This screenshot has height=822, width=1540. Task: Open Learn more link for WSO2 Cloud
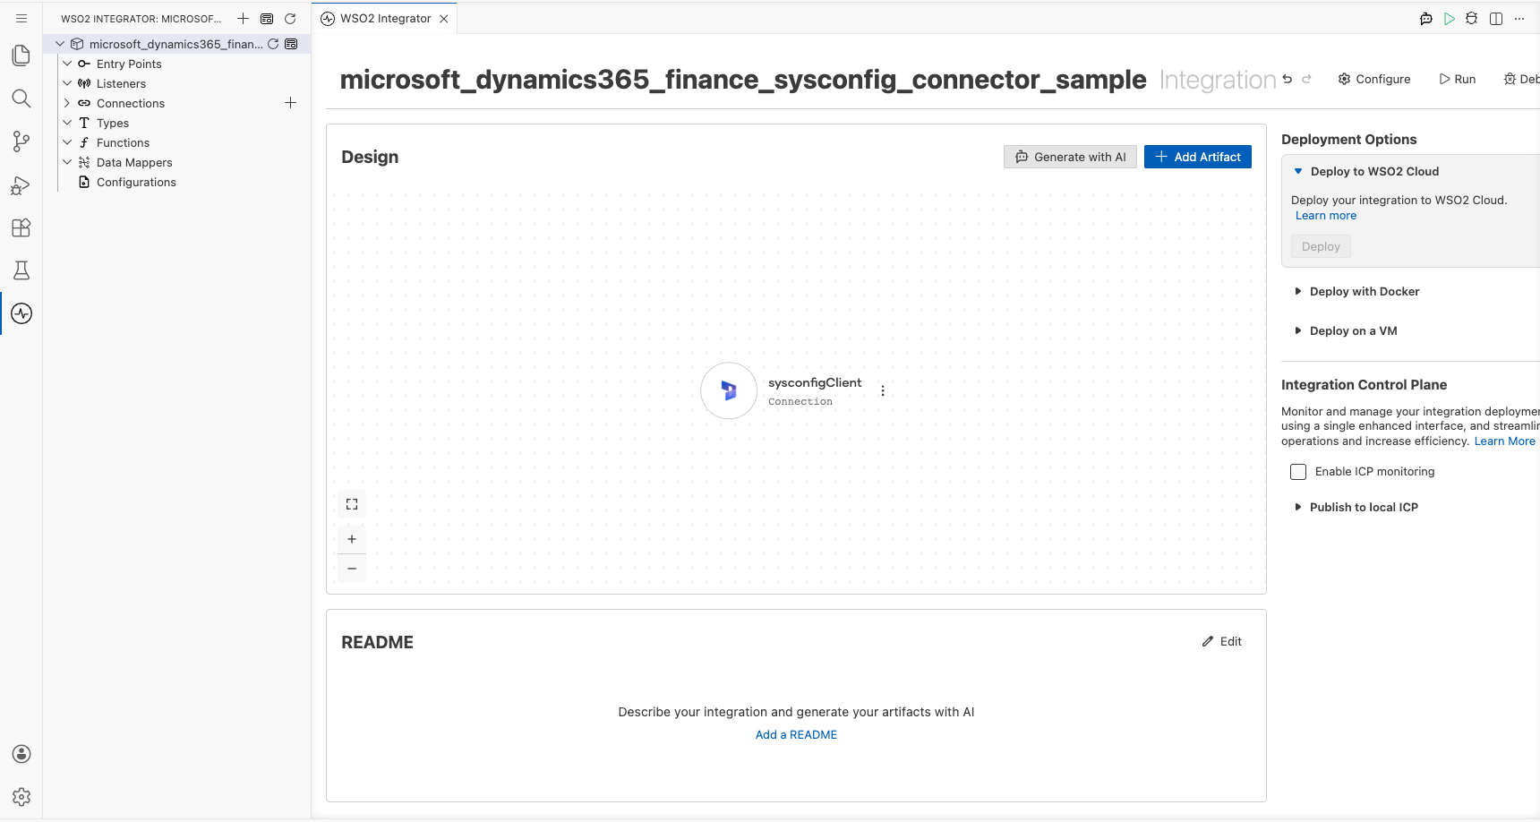[x=1326, y=216]
